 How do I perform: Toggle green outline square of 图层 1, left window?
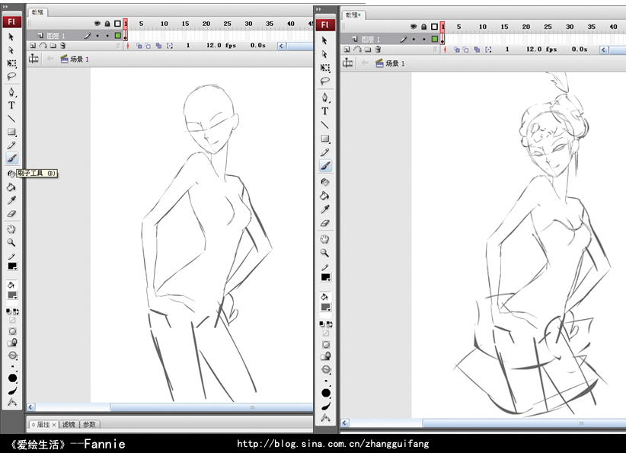coord(118,36)
